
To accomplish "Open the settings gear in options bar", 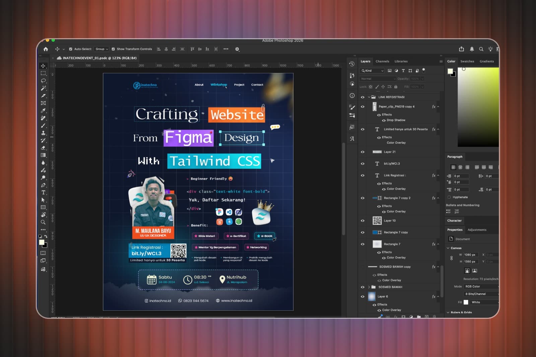I will (x=237, y=49).
